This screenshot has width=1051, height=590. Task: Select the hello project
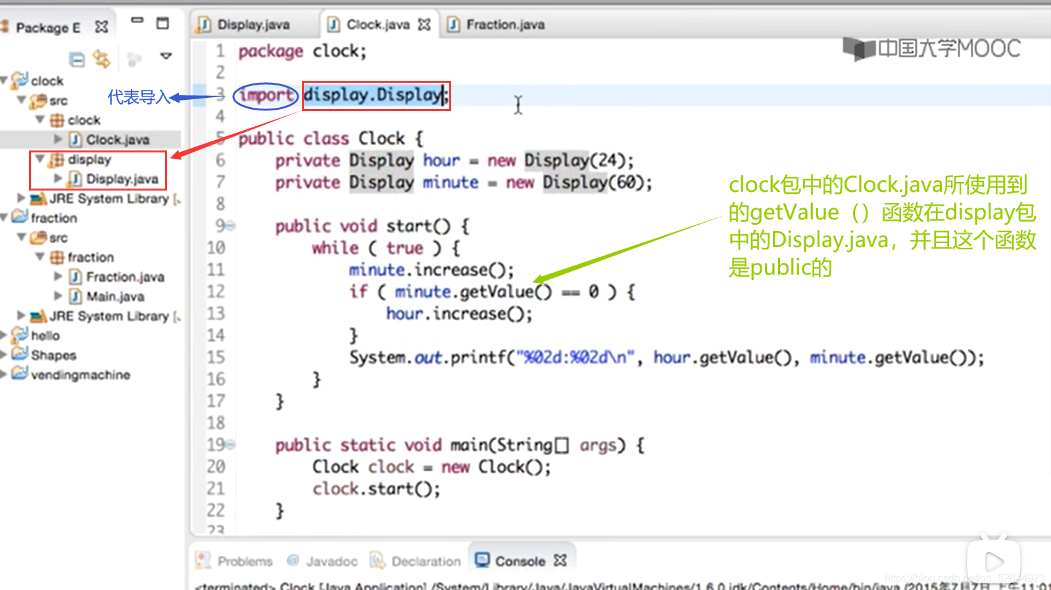[45, 335]
